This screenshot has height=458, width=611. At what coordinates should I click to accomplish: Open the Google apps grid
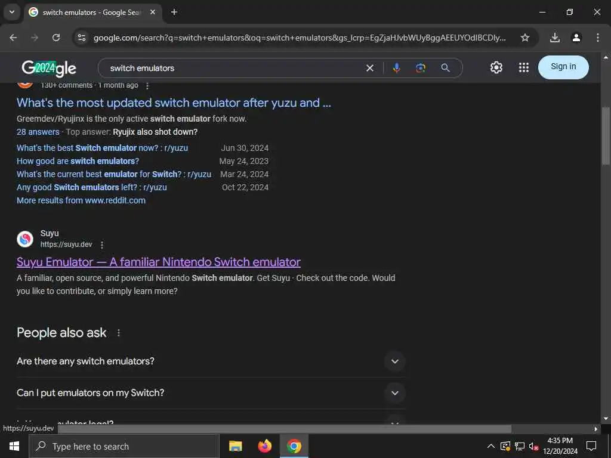tap(524, 68)
